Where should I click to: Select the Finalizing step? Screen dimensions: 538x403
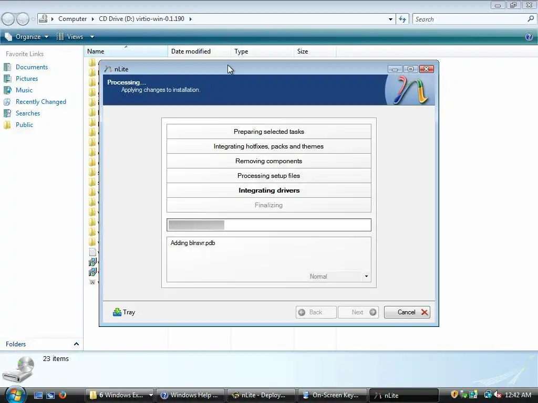268,205
